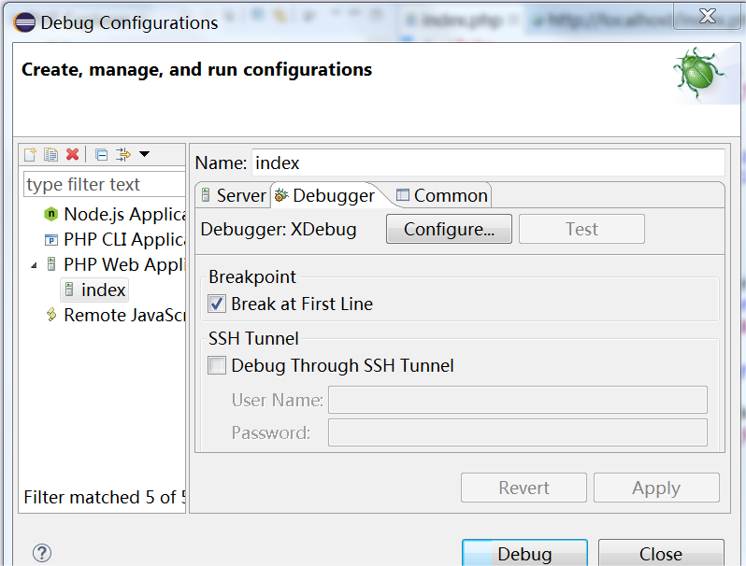Screen dimensions: 746x566
Task: Click the Debug button
Action: 524,553
